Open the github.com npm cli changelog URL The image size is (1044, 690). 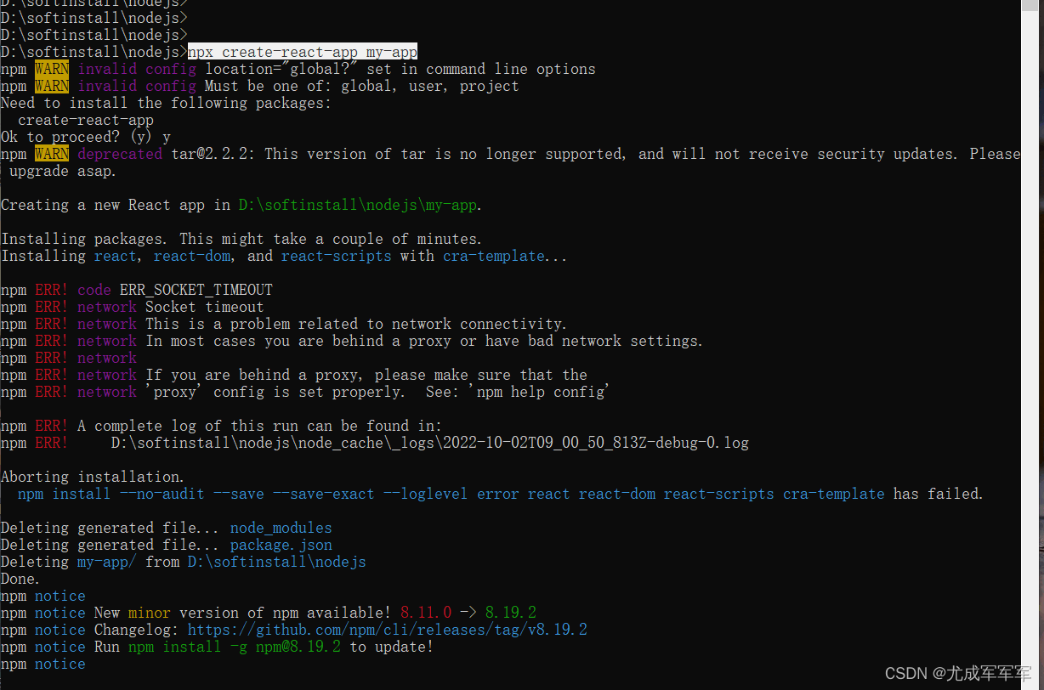pos(388,630)
